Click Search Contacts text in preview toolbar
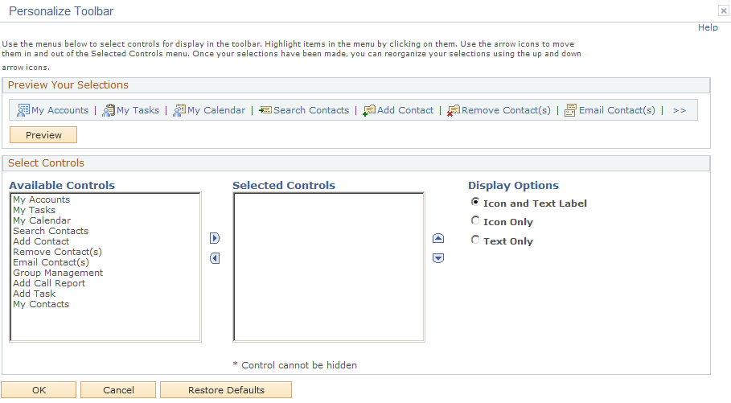 311,110
